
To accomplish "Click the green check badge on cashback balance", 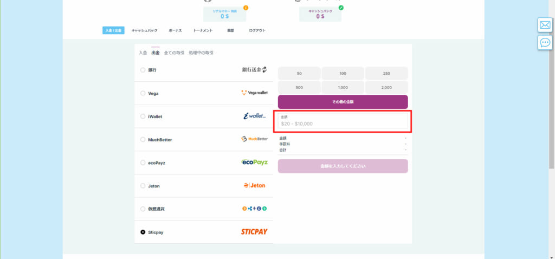I will [341, 8].
